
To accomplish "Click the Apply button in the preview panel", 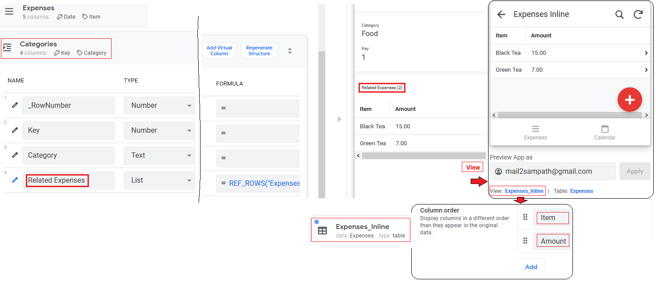I will coord(635,171).
